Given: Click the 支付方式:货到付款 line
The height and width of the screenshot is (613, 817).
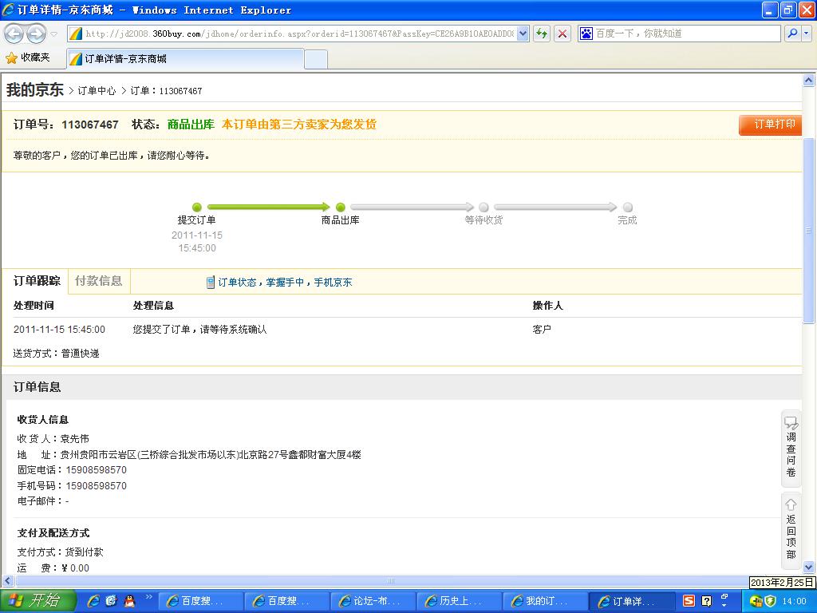Looking at the screenshot, I should click(x=61, y=552).
